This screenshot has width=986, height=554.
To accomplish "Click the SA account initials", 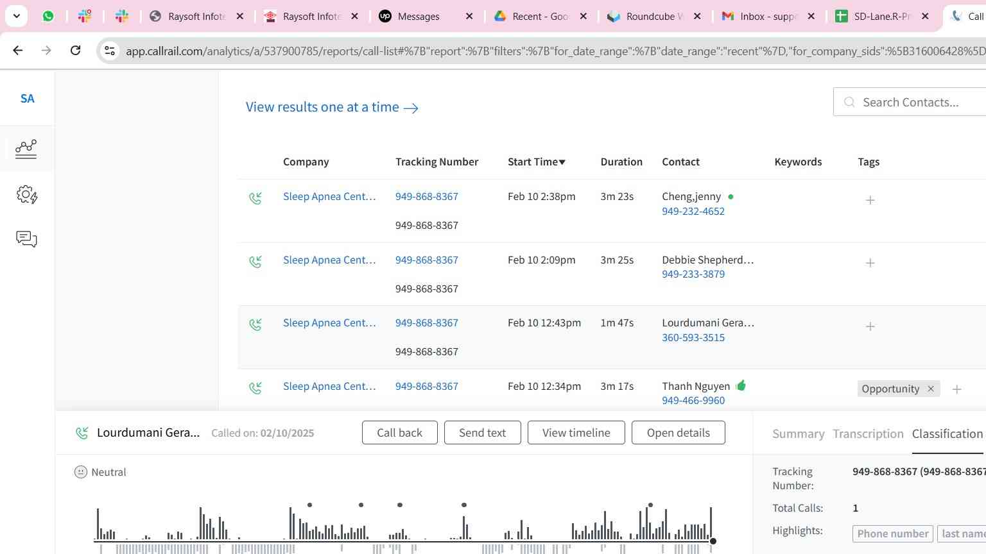I will pyautogui.click(x=28, y=98).
